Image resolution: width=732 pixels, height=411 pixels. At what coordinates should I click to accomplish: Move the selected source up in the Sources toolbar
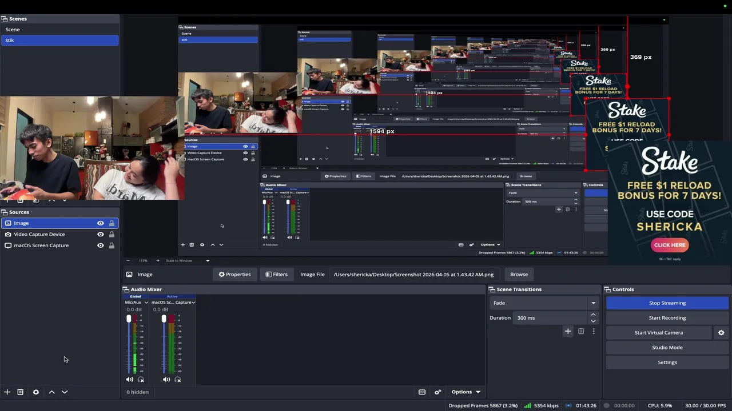(51, 392)
